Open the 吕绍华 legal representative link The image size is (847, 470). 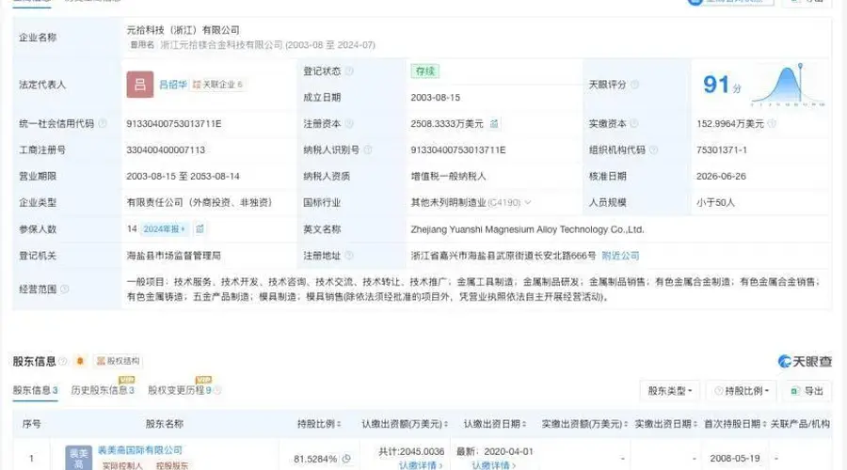[172, 85]
